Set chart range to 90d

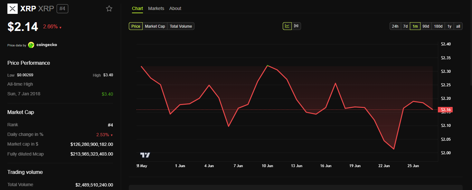[x=426, y=26]
